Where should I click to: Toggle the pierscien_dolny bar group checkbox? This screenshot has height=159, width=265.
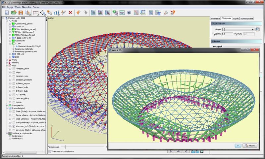14,98
